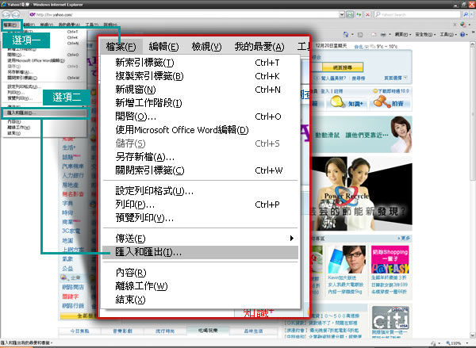Open the Print icon dropdown arrow
Image resolution: width=476 pixels, height=348 pixels.
click(390, 35)
